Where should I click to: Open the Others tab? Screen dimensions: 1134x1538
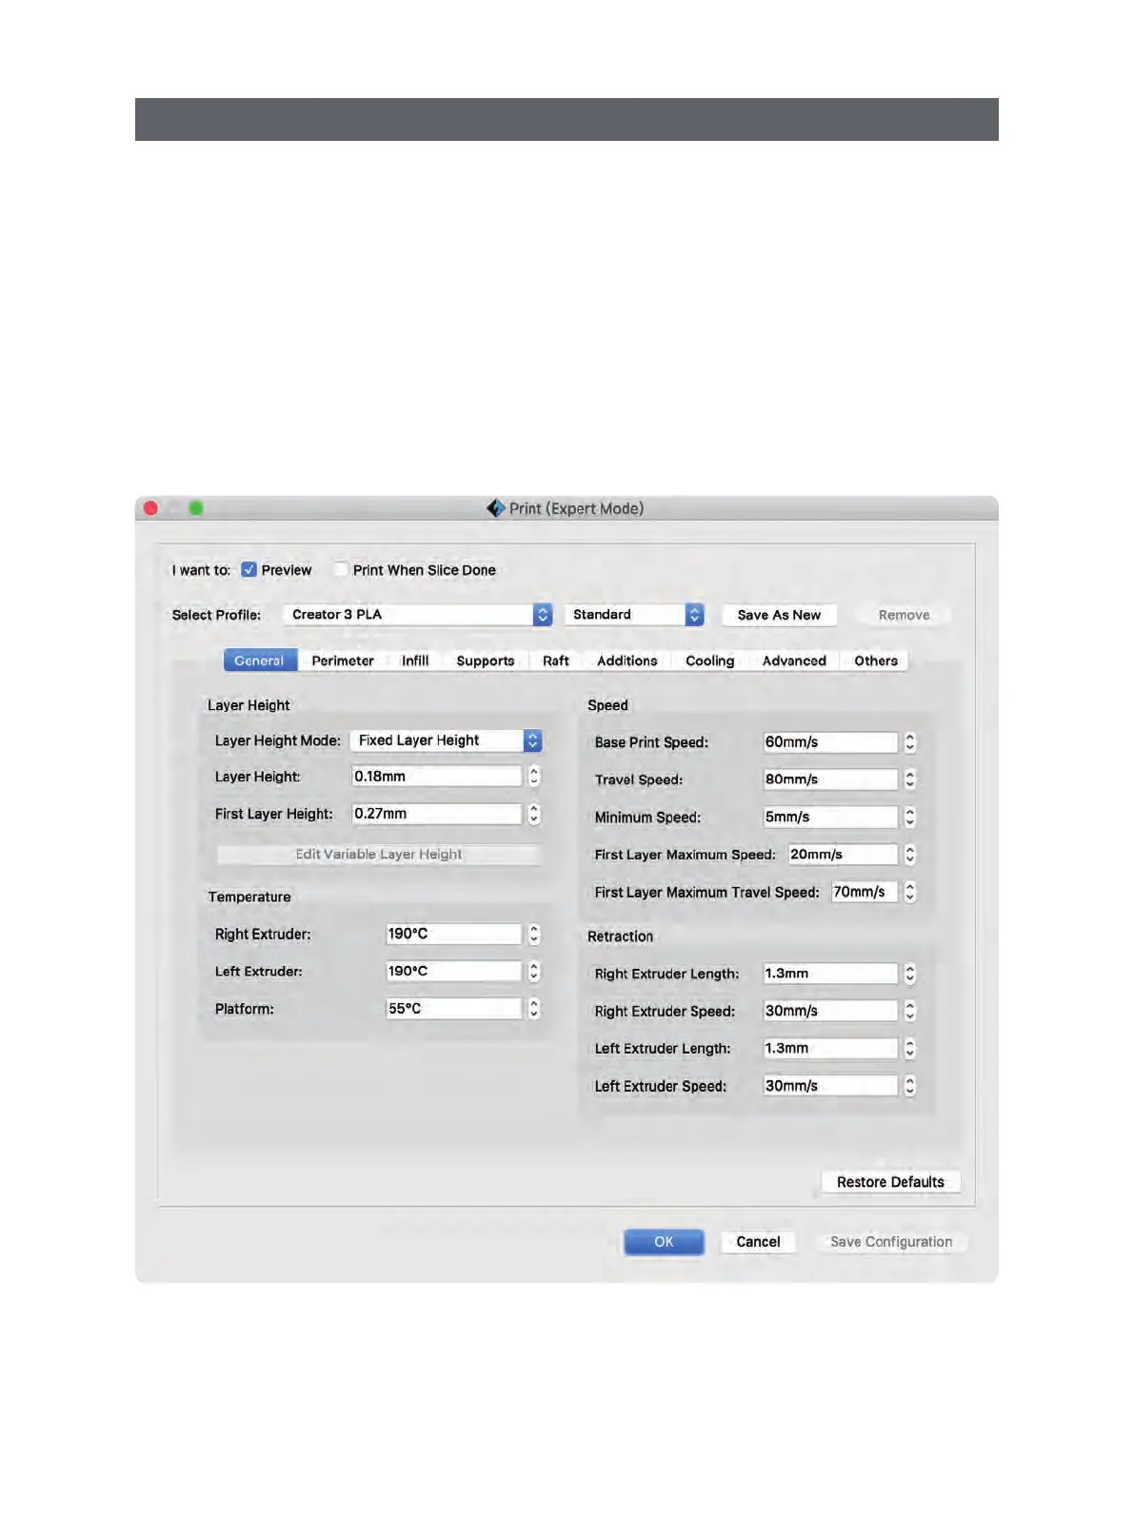[x=876, y=661]
